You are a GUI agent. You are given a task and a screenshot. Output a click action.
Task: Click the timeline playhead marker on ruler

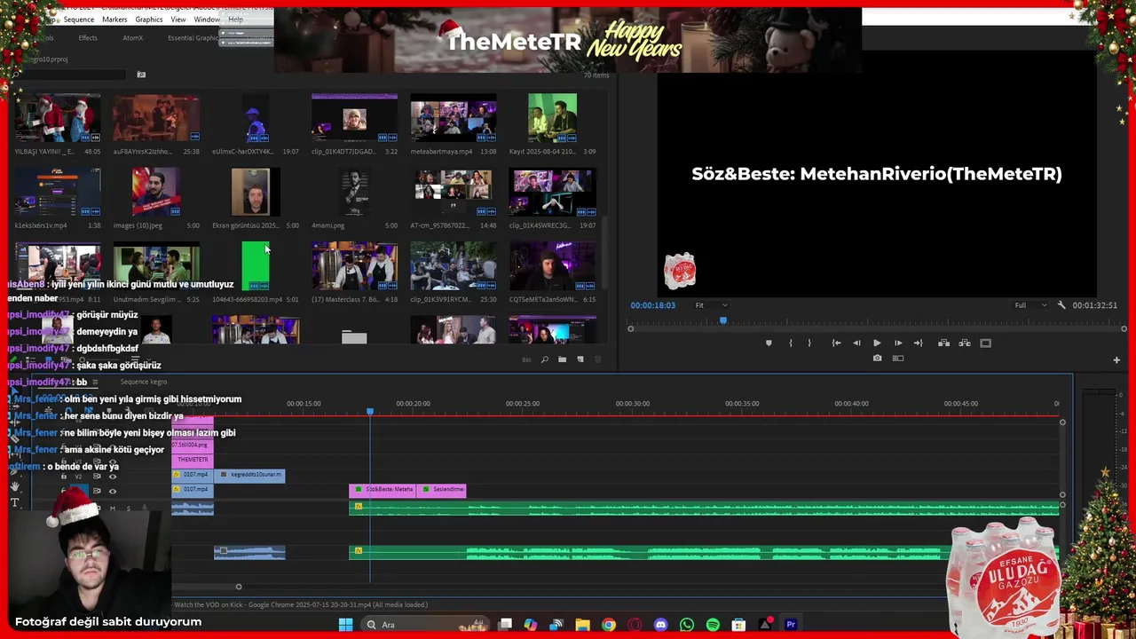(370, 411)
